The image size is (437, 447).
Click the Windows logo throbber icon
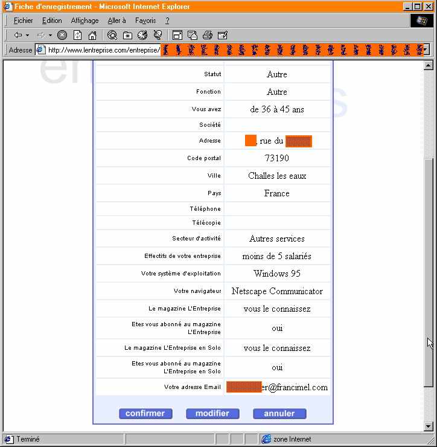pos(422,21)
